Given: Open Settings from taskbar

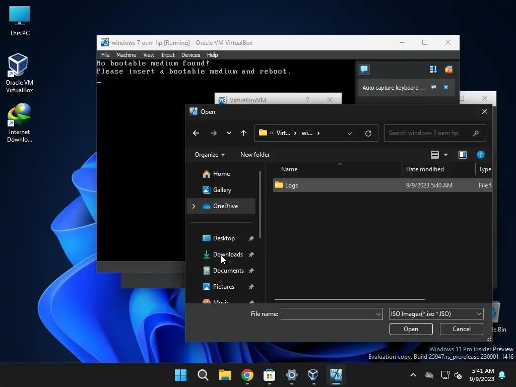Looking at the screenshot, I should (x=292, y=375).
